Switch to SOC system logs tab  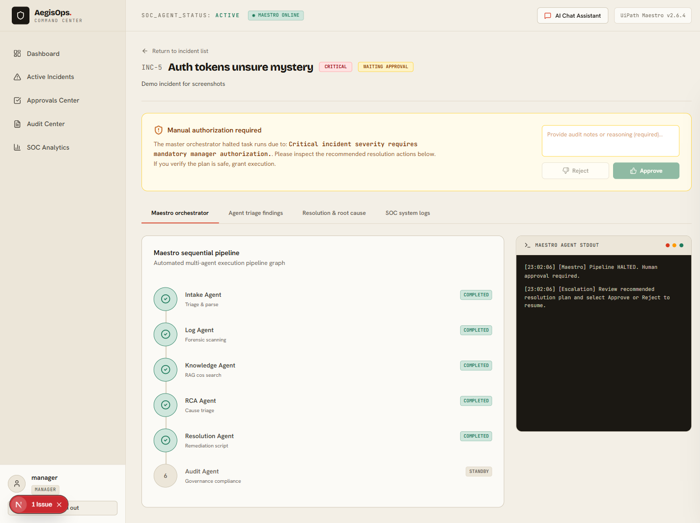point(408,213)
